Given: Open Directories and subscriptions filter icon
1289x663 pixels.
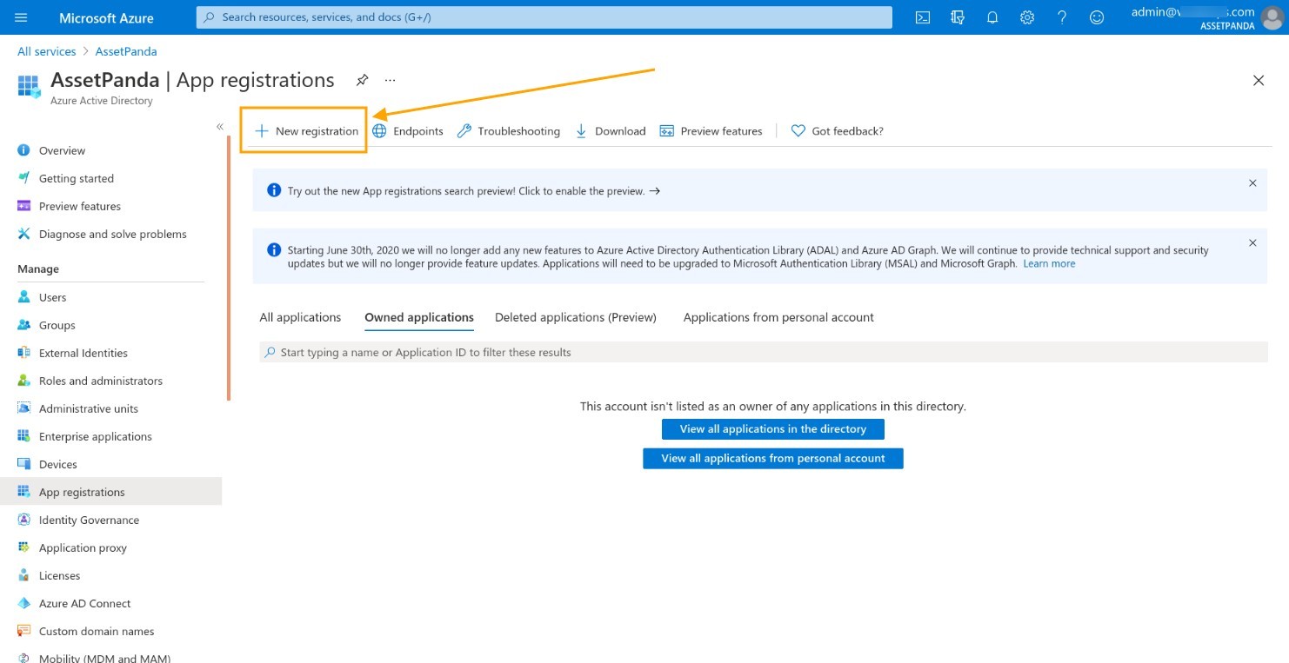Looking at the screenshot, I should pos(958,17).
